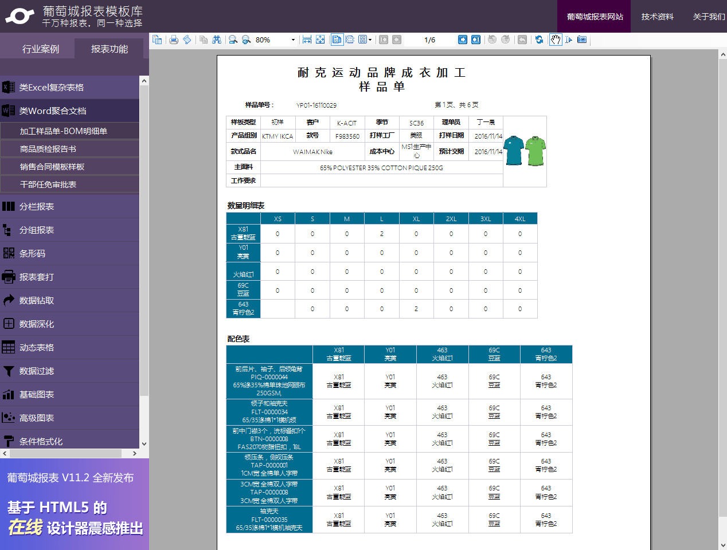Click the history Back arrow icon
This screenshot has width=727, height=550.
pos(492,40)
